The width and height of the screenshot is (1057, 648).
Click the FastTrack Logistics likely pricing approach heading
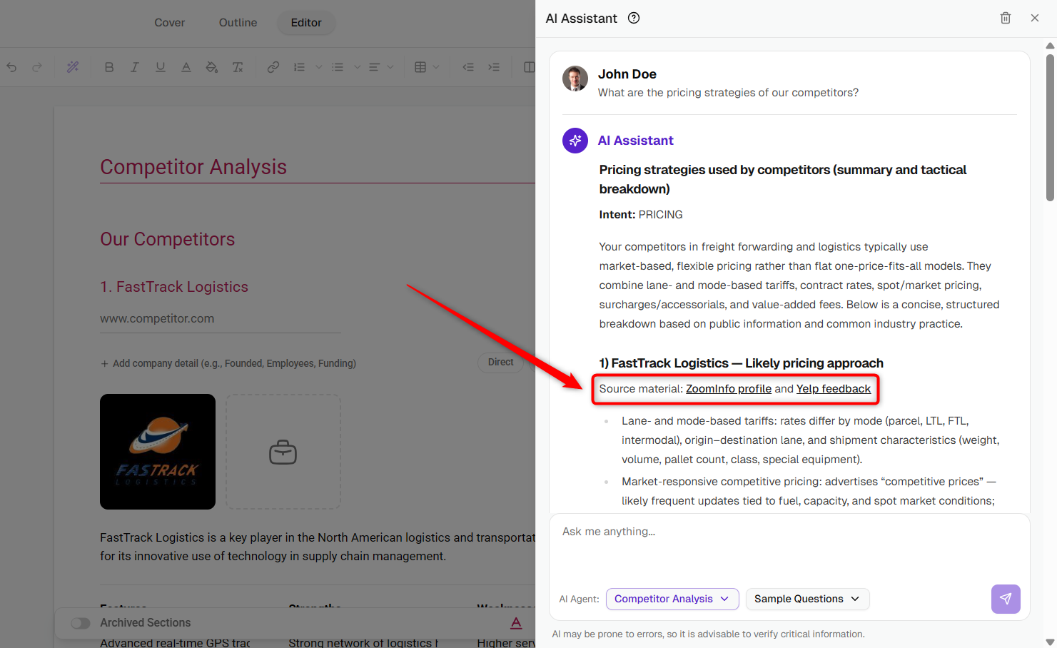tap(742, 363)
